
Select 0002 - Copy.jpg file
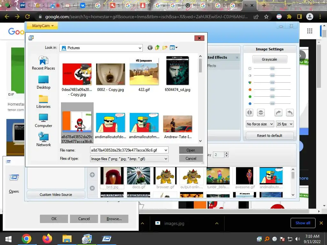point(110,77)
